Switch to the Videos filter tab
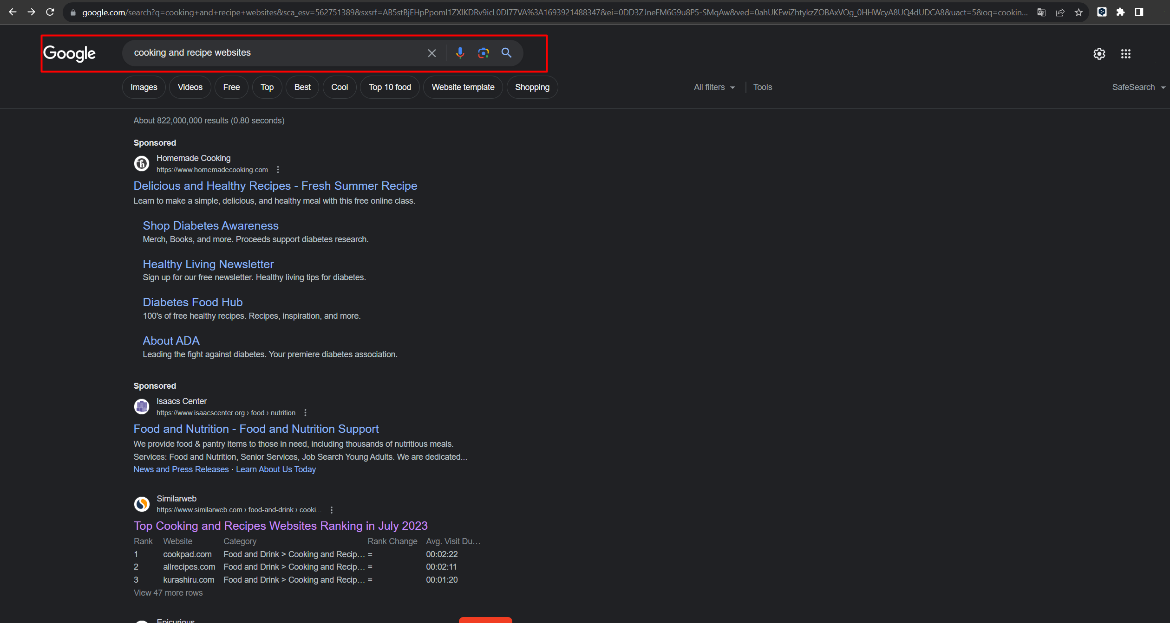The width and height of the screenshot is (1170, 623). click(190, 87)
